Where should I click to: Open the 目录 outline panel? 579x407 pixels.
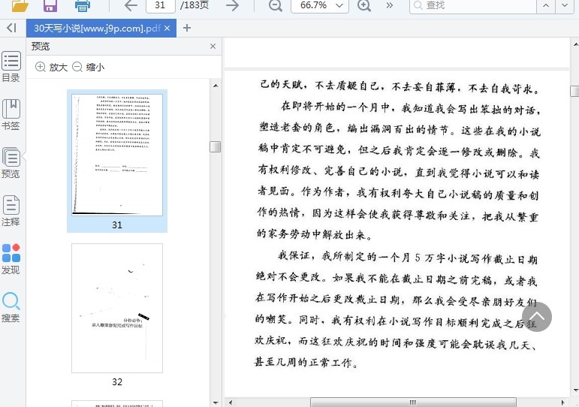click(x=11, y=67)
